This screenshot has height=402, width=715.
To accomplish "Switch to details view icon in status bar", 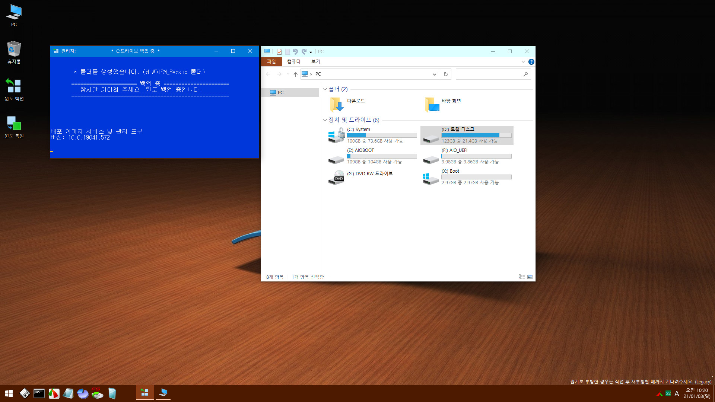I will 522,277.
